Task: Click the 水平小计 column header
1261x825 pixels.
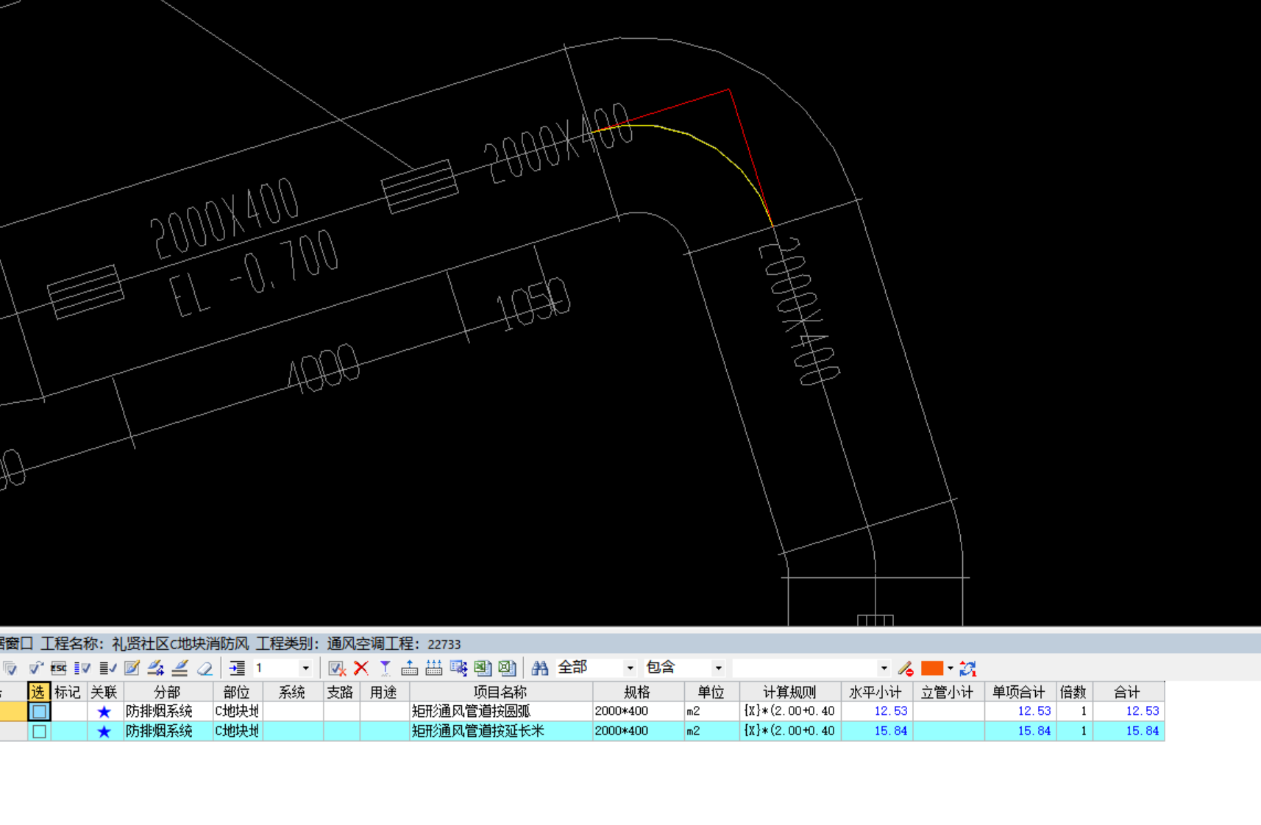Action: click(875, 692)
